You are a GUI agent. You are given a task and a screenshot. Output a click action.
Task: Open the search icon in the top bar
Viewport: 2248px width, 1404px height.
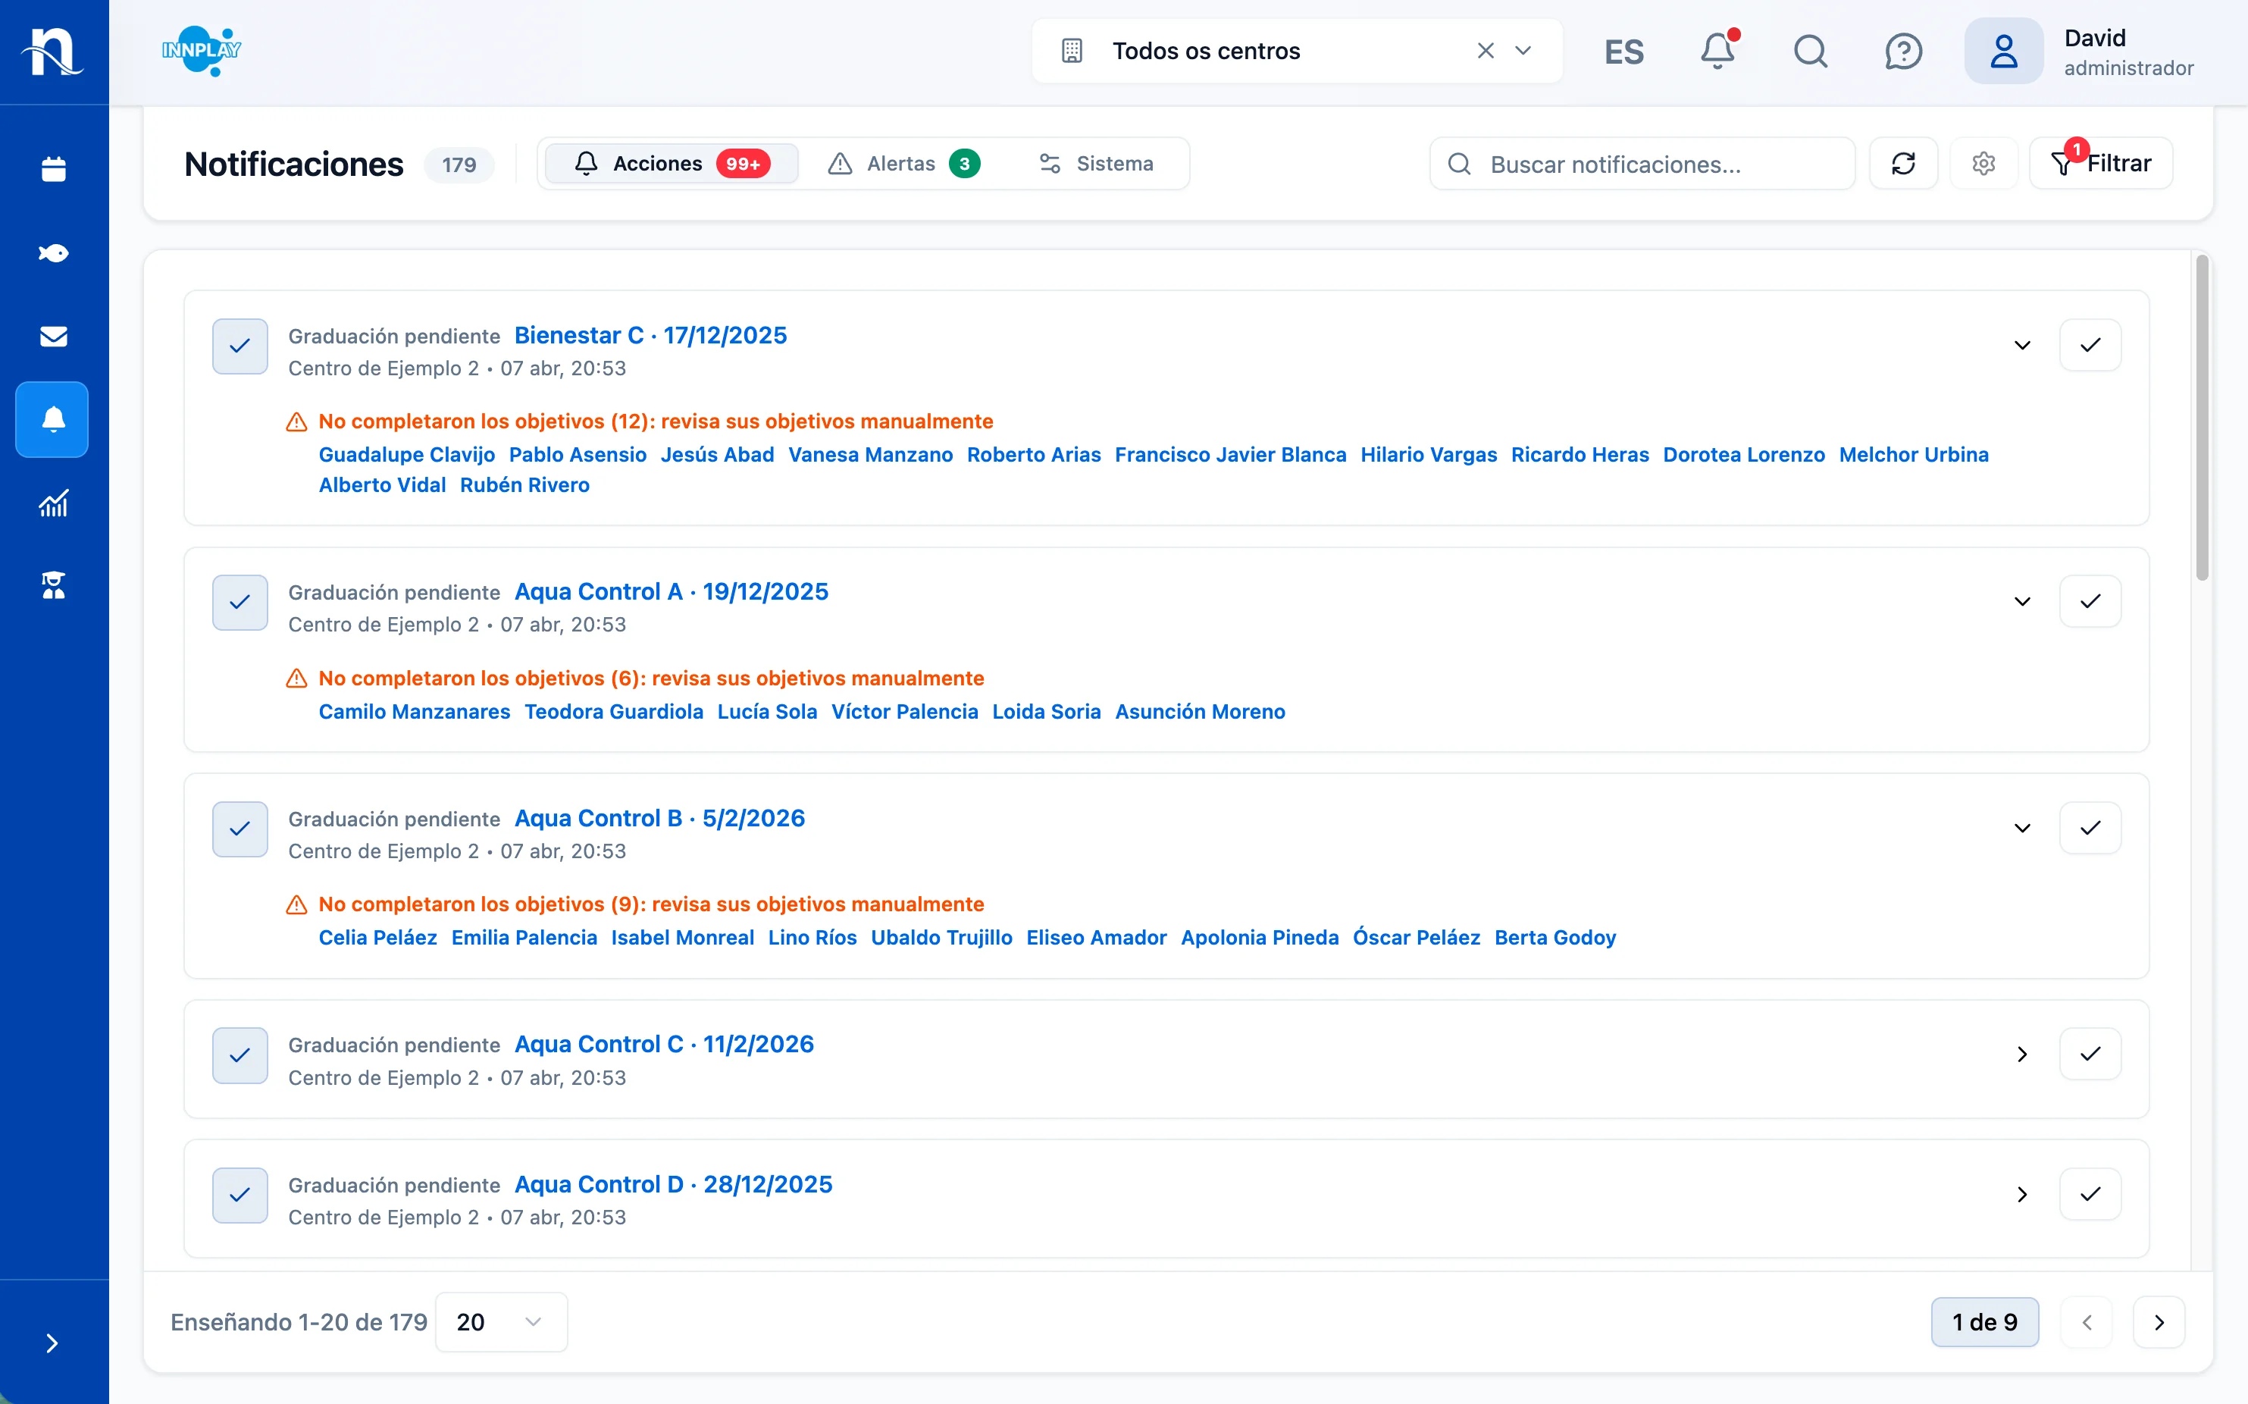tap(1810, 51)
